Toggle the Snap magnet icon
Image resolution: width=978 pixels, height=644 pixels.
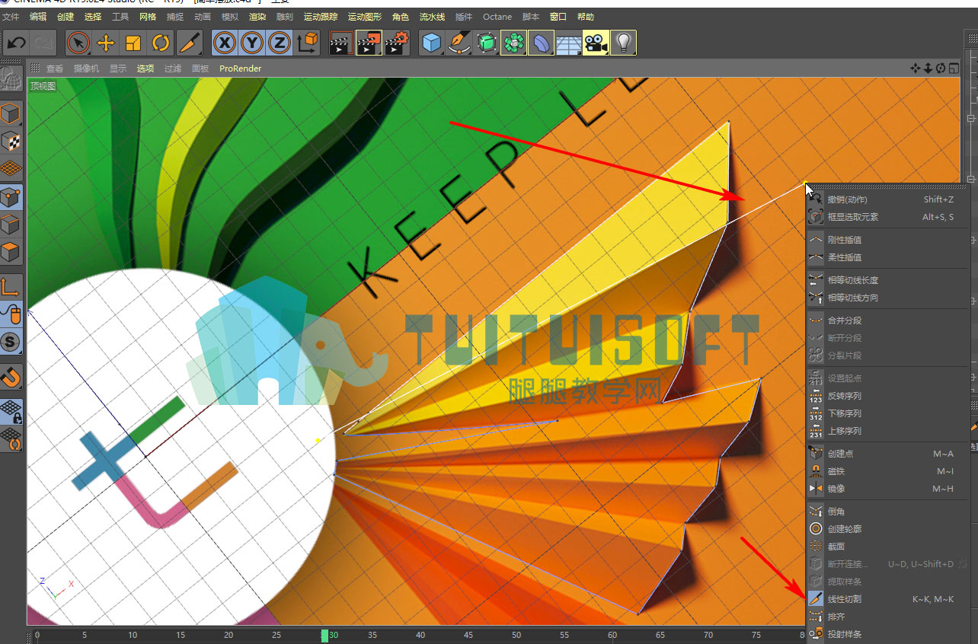click(x=11, y=376)
